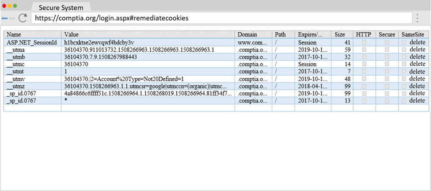This screenshot has height=191, width=431.
Task: Click the green maximize window dot
Action: (x=15, y=6)
